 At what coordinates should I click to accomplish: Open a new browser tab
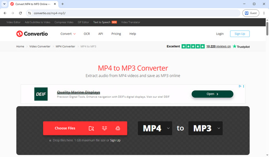(63, 4)
